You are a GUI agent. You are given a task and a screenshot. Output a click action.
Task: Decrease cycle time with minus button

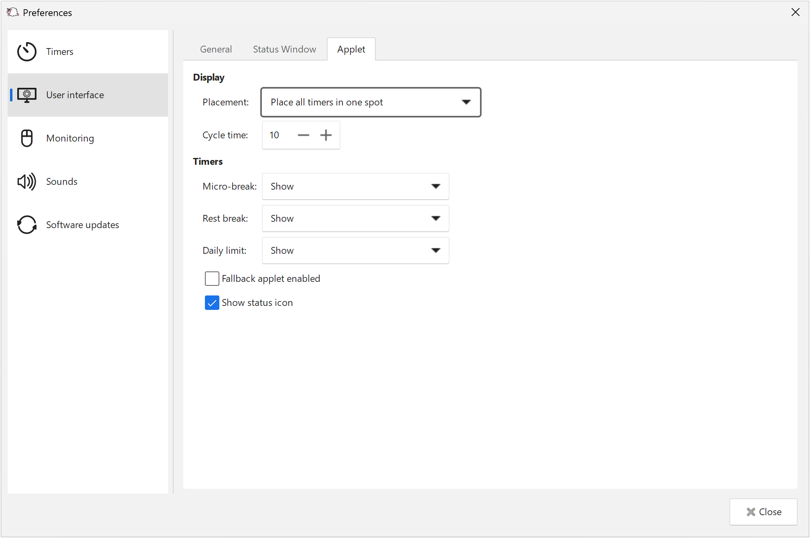point(304,136)
